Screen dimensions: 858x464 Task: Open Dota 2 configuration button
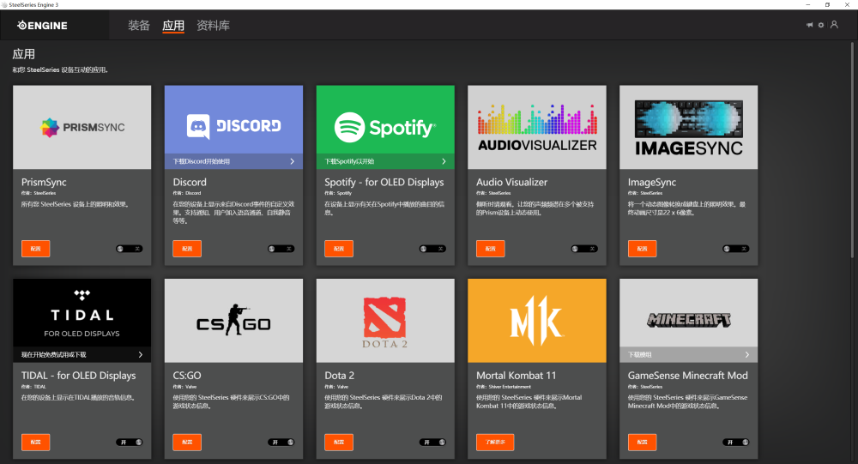point(339,442)
